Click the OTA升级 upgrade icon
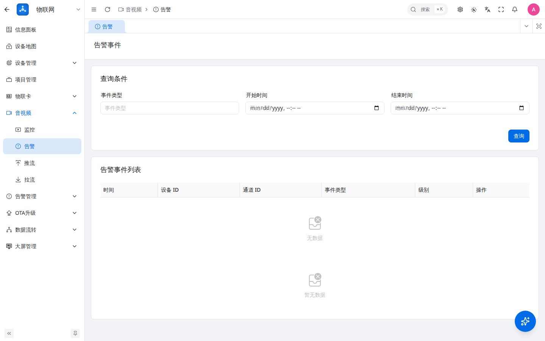The height and width of the screenshot is (341, 545). (x=9, y=213)
